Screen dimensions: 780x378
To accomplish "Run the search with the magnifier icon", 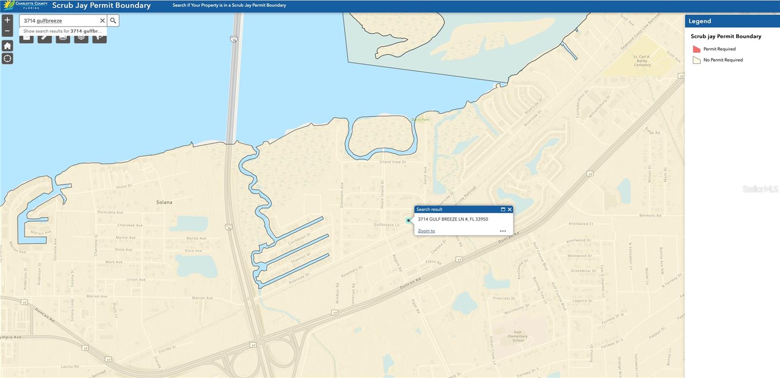I will pyautogui.click(x=113, y=20).
